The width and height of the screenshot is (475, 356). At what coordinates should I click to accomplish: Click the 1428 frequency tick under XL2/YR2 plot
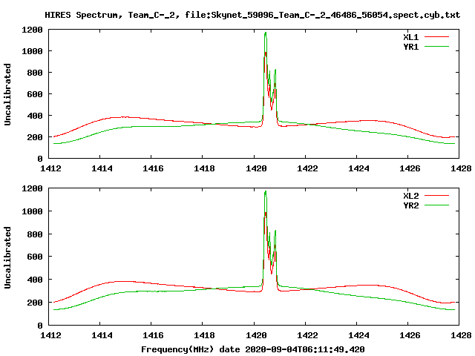tap(461, 335)
